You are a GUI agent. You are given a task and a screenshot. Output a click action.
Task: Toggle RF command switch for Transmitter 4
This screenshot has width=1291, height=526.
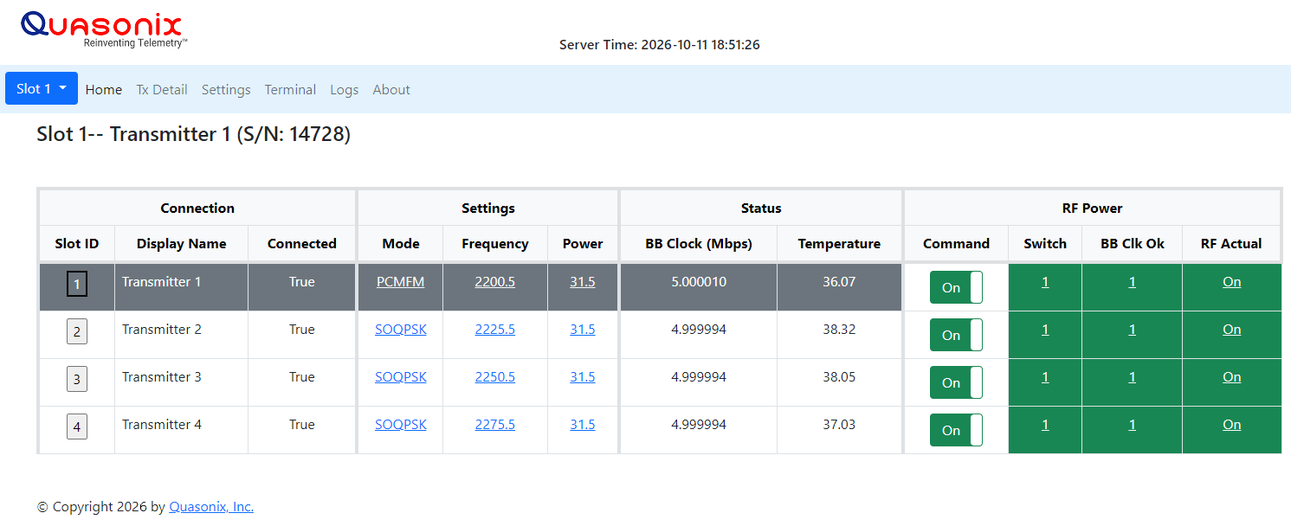coord(956,430)
